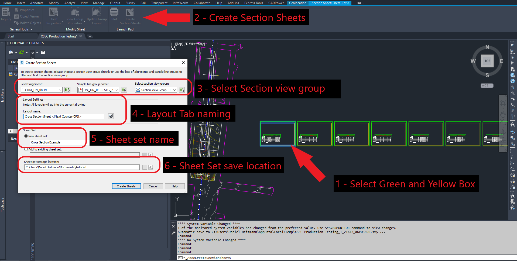
Task: Click the Cancel button in the dialog
Action: click(153, 186)
